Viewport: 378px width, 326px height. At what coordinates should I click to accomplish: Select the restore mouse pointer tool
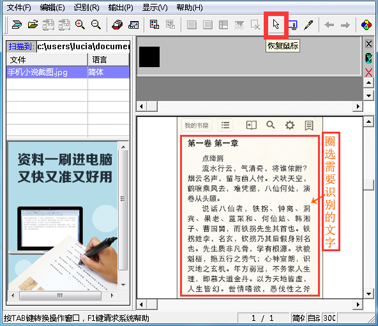coord(276,25)
